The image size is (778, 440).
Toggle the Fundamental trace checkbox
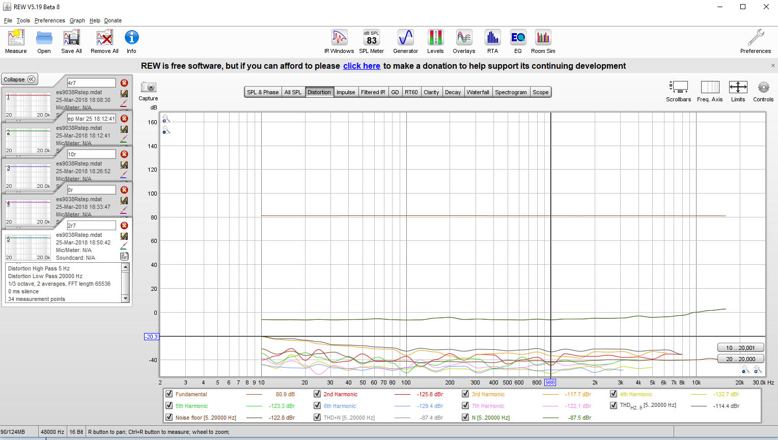169,394
